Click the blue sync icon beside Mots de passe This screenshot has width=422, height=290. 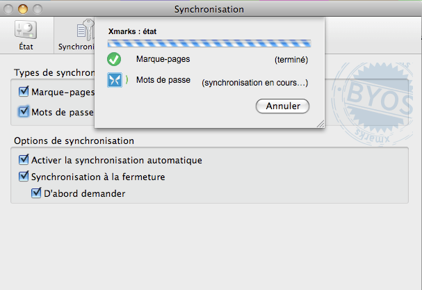tap(115, 80)
